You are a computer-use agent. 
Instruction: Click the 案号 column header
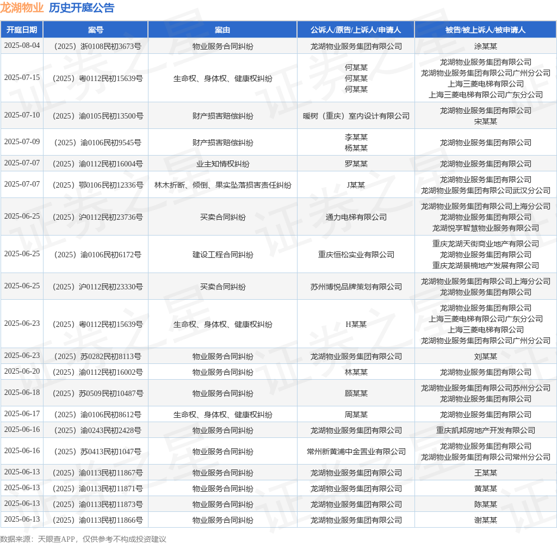[96, 30]
